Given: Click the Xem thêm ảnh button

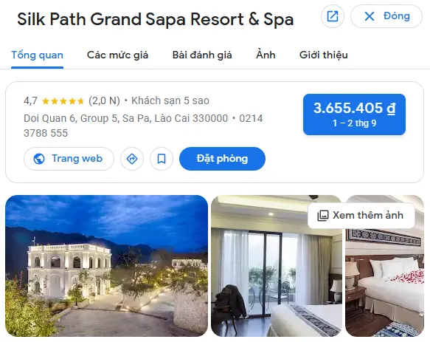Looking at the screenshot, I should [361, 216].
